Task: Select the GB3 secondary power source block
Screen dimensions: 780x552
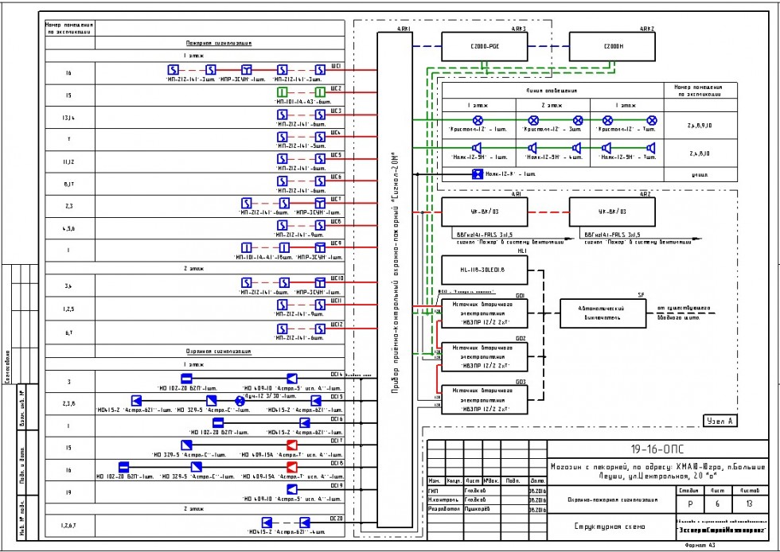Action: pyautogui.click(x=483, y=397)
